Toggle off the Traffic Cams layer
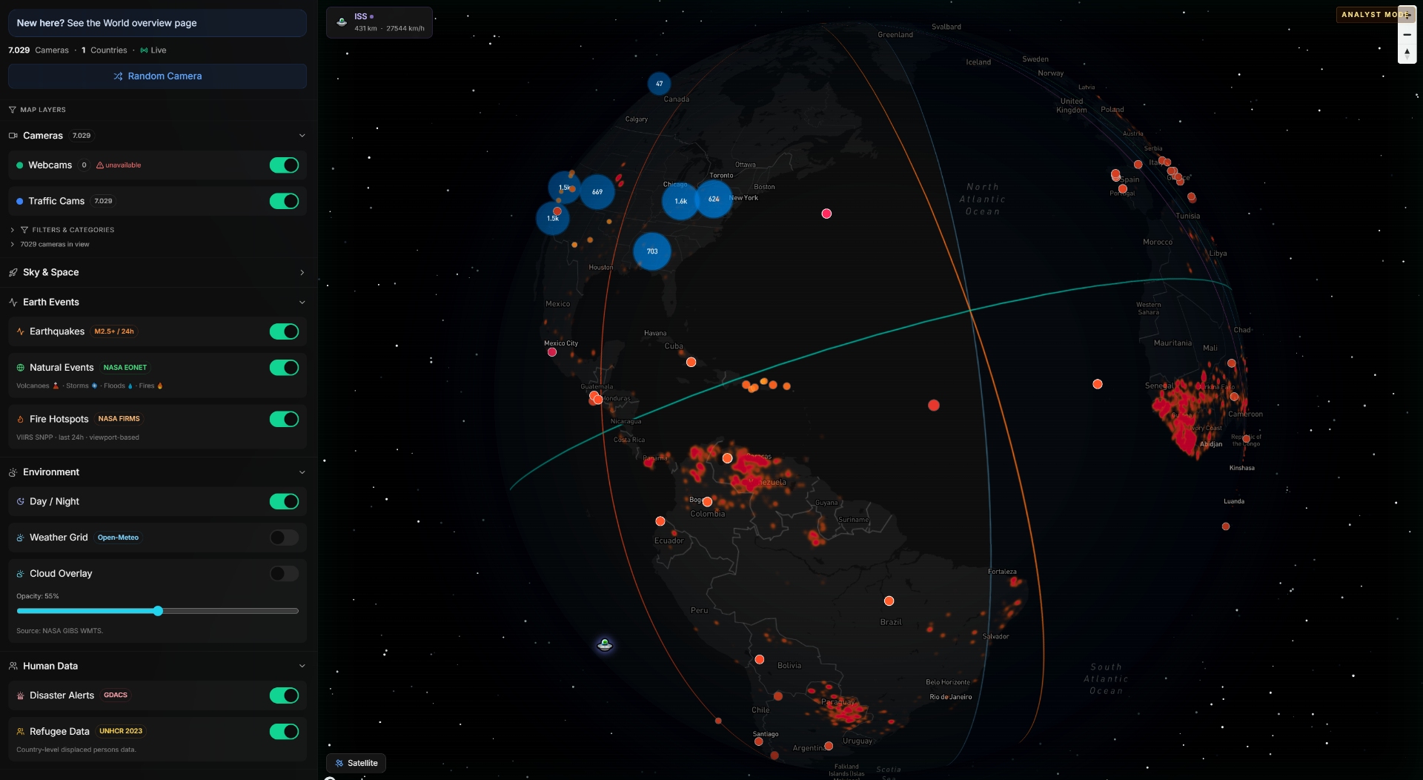This screenshot has width=1423, height=780. pyautogui.click(x=285, y=201)
